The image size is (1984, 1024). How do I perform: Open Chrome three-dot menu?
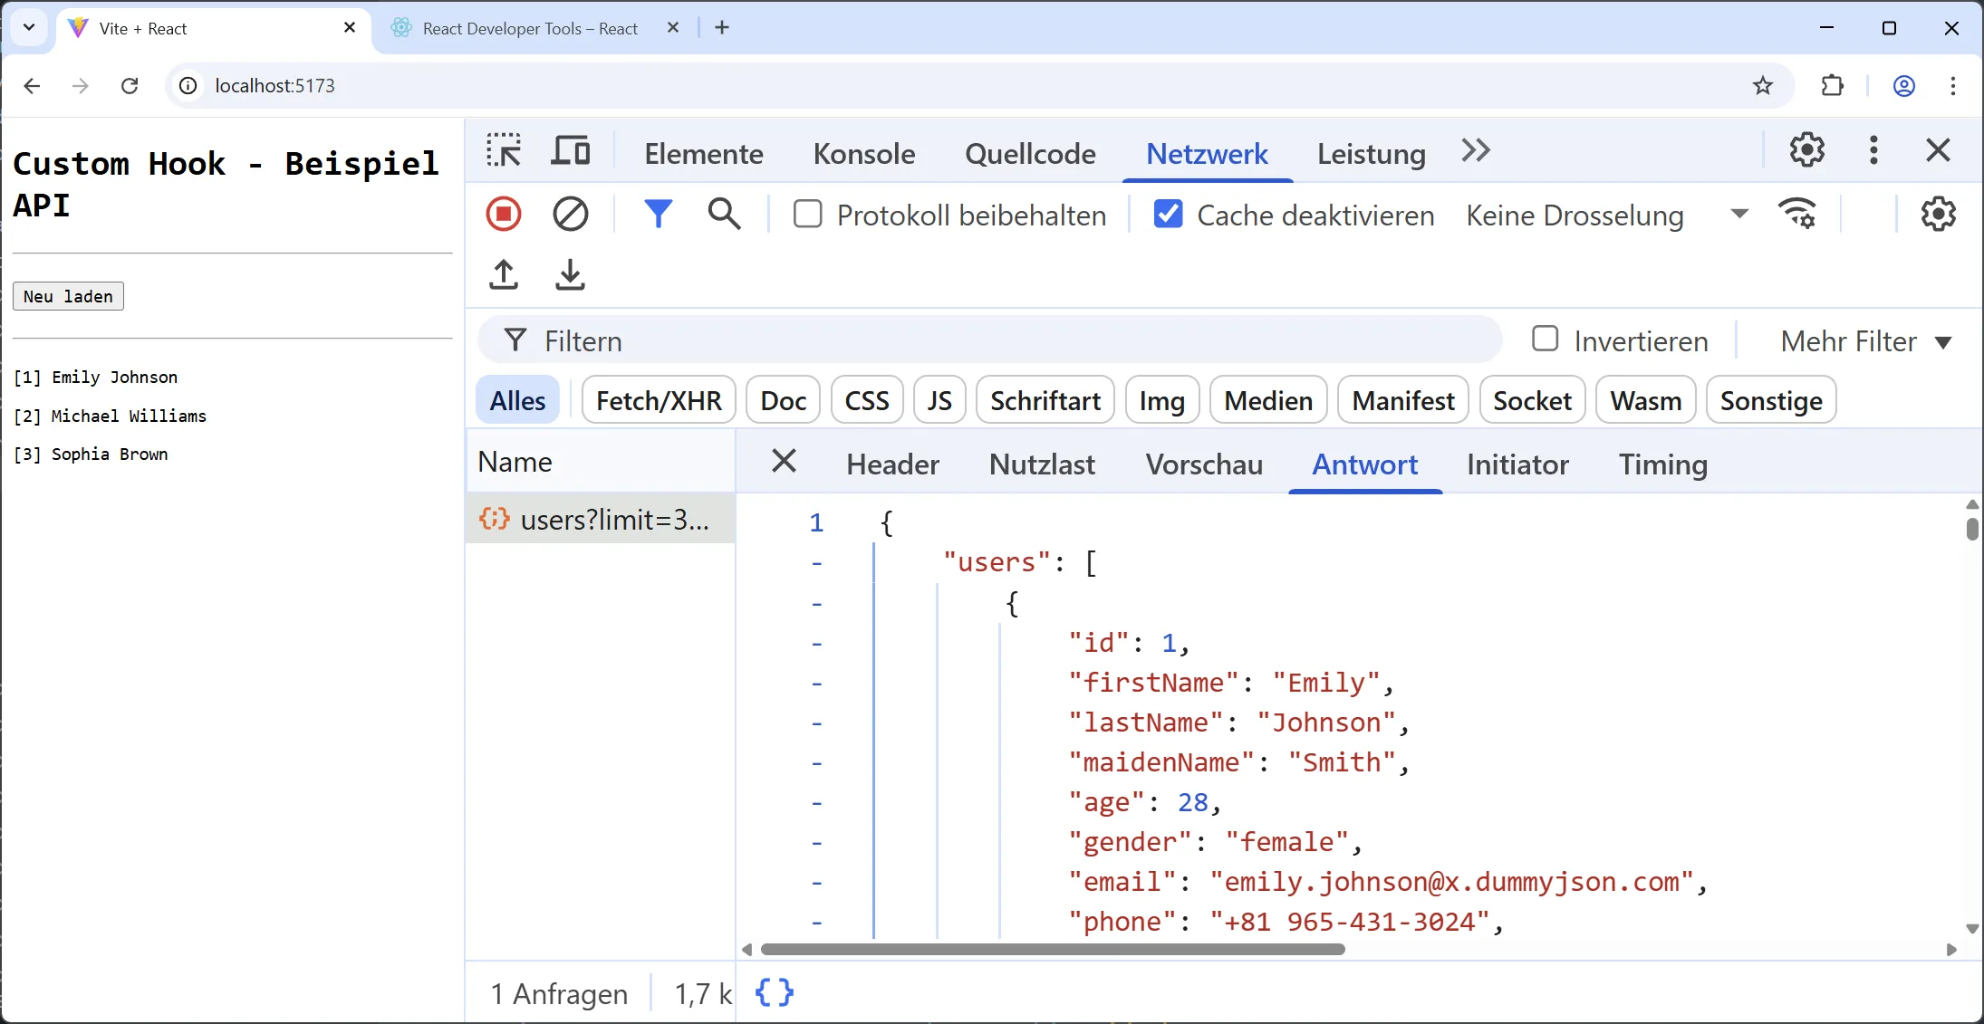[x=1952, y=85]
